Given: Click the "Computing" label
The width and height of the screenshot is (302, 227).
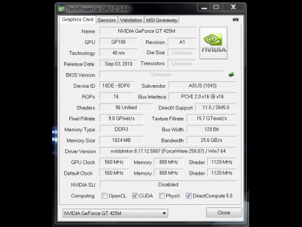Looking at the screenshot, I should (x=82, y=196).
